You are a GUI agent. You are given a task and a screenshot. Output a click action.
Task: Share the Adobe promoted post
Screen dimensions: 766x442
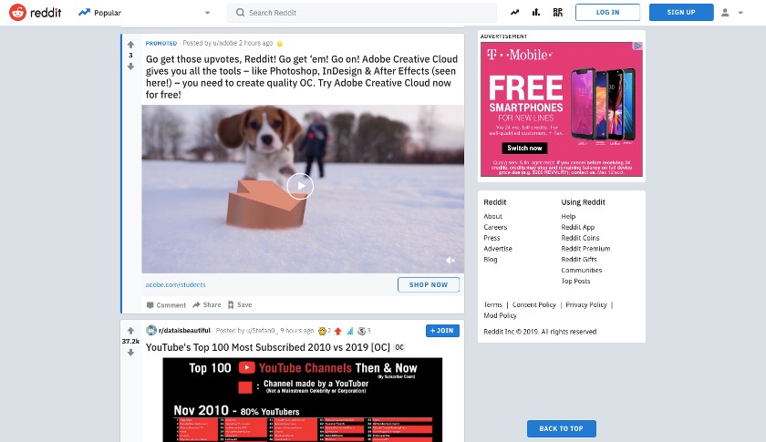click(207, 304)
